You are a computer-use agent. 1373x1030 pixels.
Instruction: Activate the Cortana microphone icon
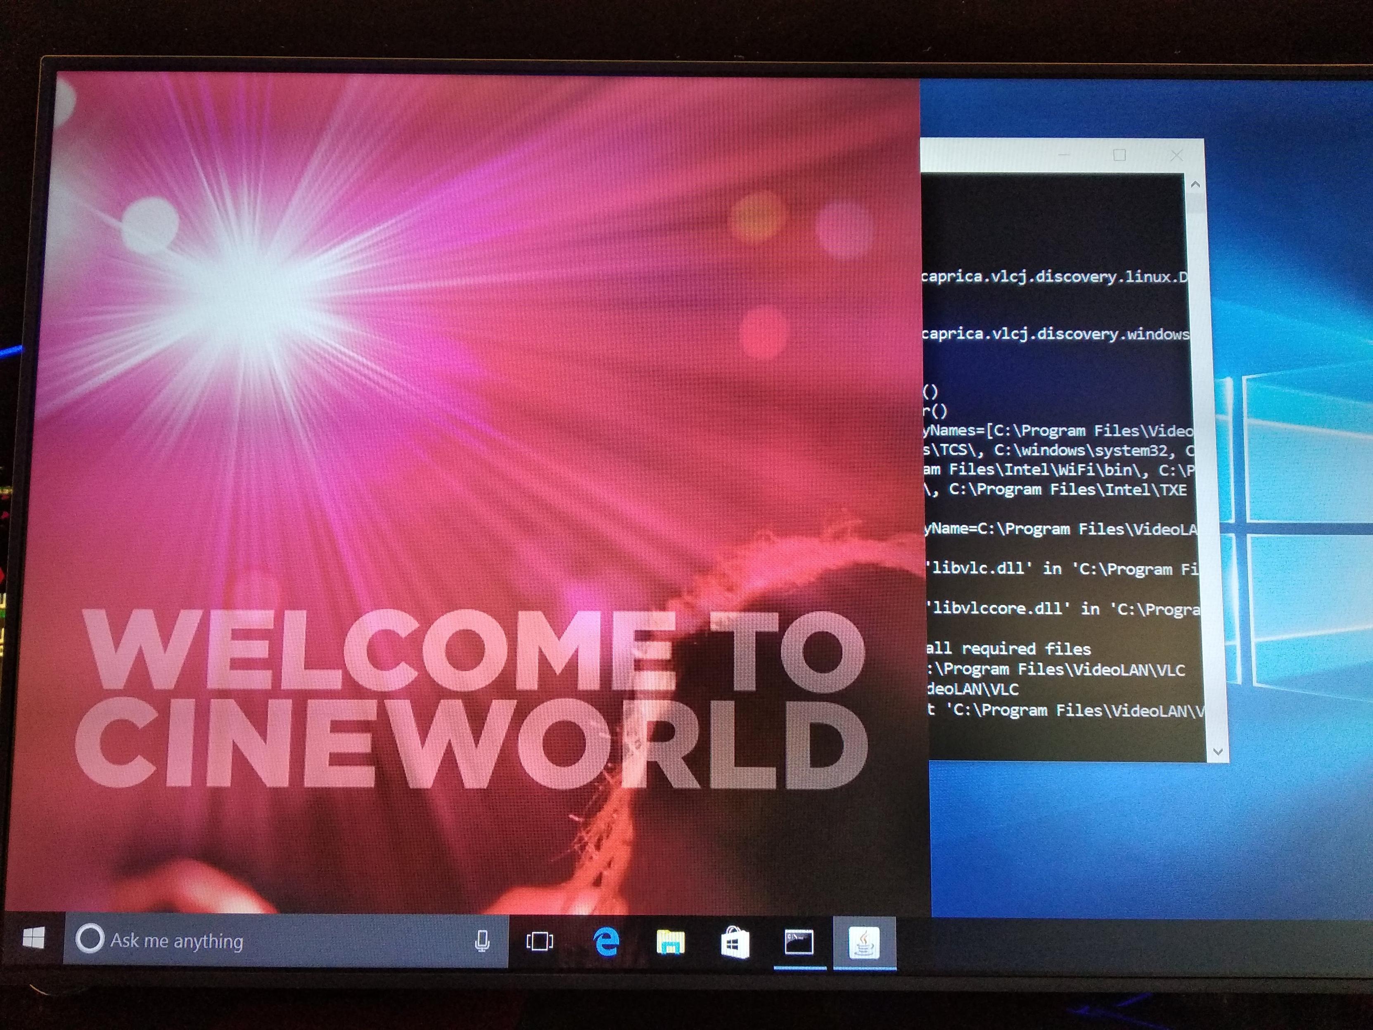coord(481,941)
